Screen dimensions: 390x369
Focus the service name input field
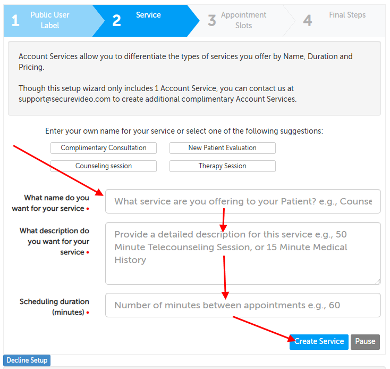[243, 201]
